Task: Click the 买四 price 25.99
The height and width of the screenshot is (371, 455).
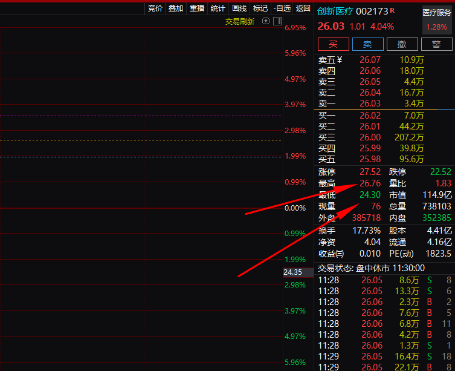Action: 370,148
